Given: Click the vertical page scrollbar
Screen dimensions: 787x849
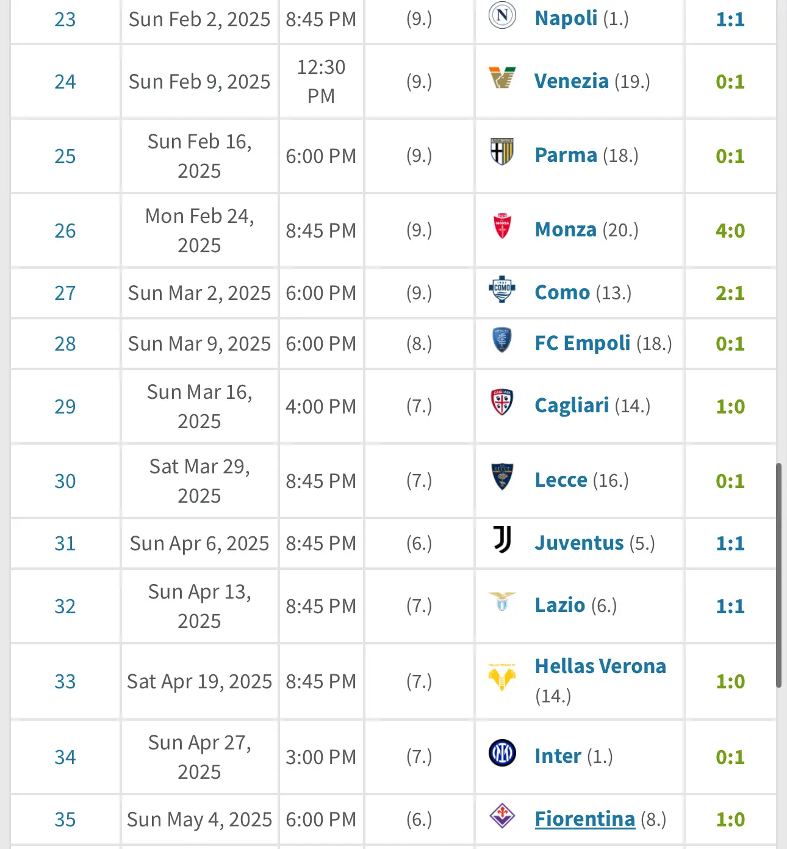Looking at the screenshot, I should pyautogui.click(x=778, y=575).
